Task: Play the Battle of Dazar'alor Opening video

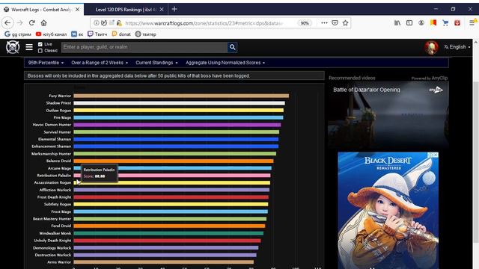Action: pos(388,115)
